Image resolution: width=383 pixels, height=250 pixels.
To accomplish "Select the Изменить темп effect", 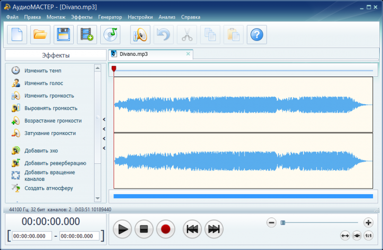I will [x=43, y=71].
